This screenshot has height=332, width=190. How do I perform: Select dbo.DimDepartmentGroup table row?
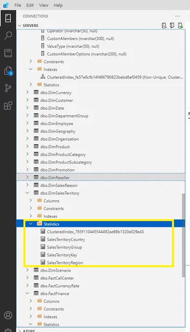101,116
